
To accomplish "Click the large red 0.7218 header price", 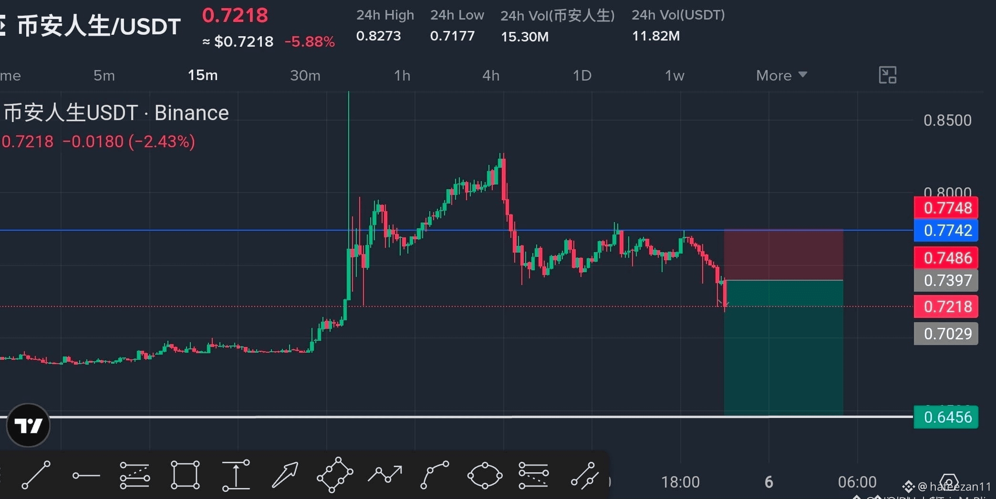I will [235, 15].
